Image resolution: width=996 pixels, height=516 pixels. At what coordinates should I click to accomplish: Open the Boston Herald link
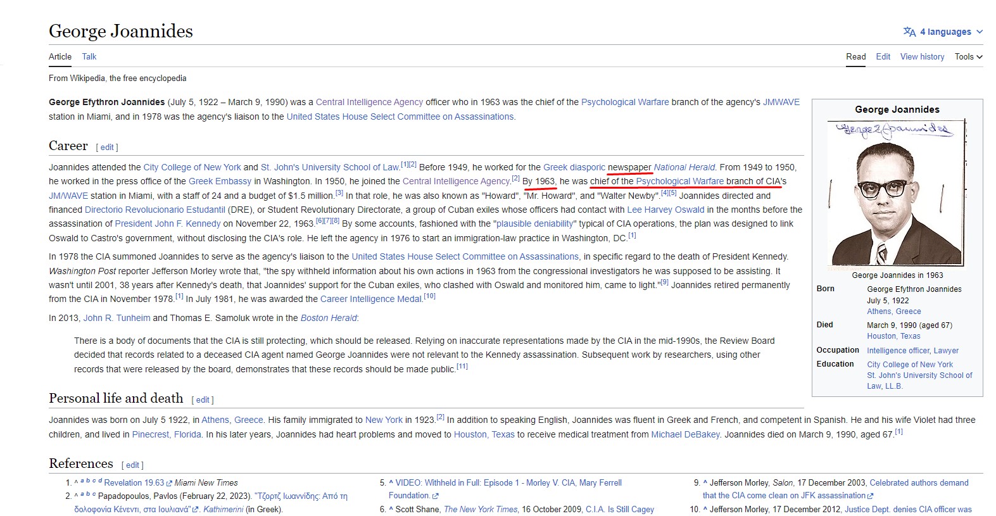(328, 318)
